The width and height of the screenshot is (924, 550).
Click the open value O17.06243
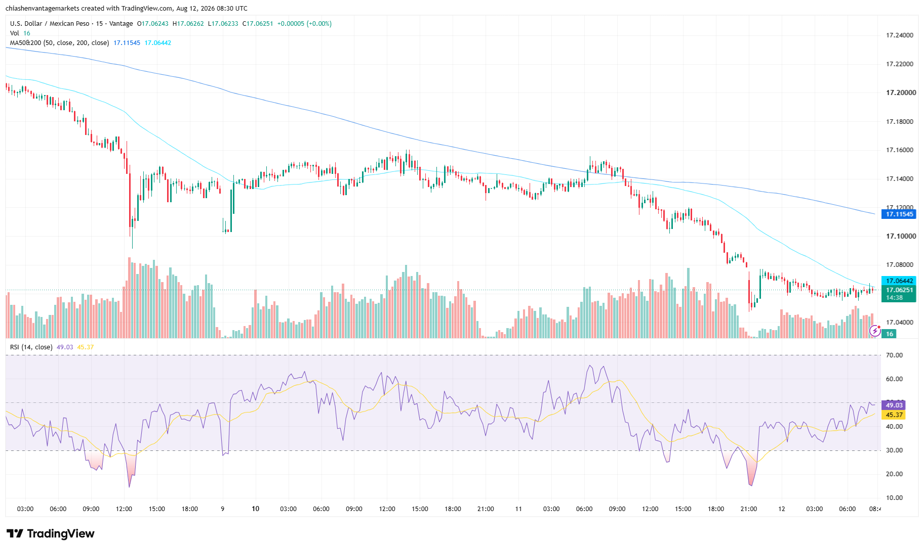pos(152,24)
